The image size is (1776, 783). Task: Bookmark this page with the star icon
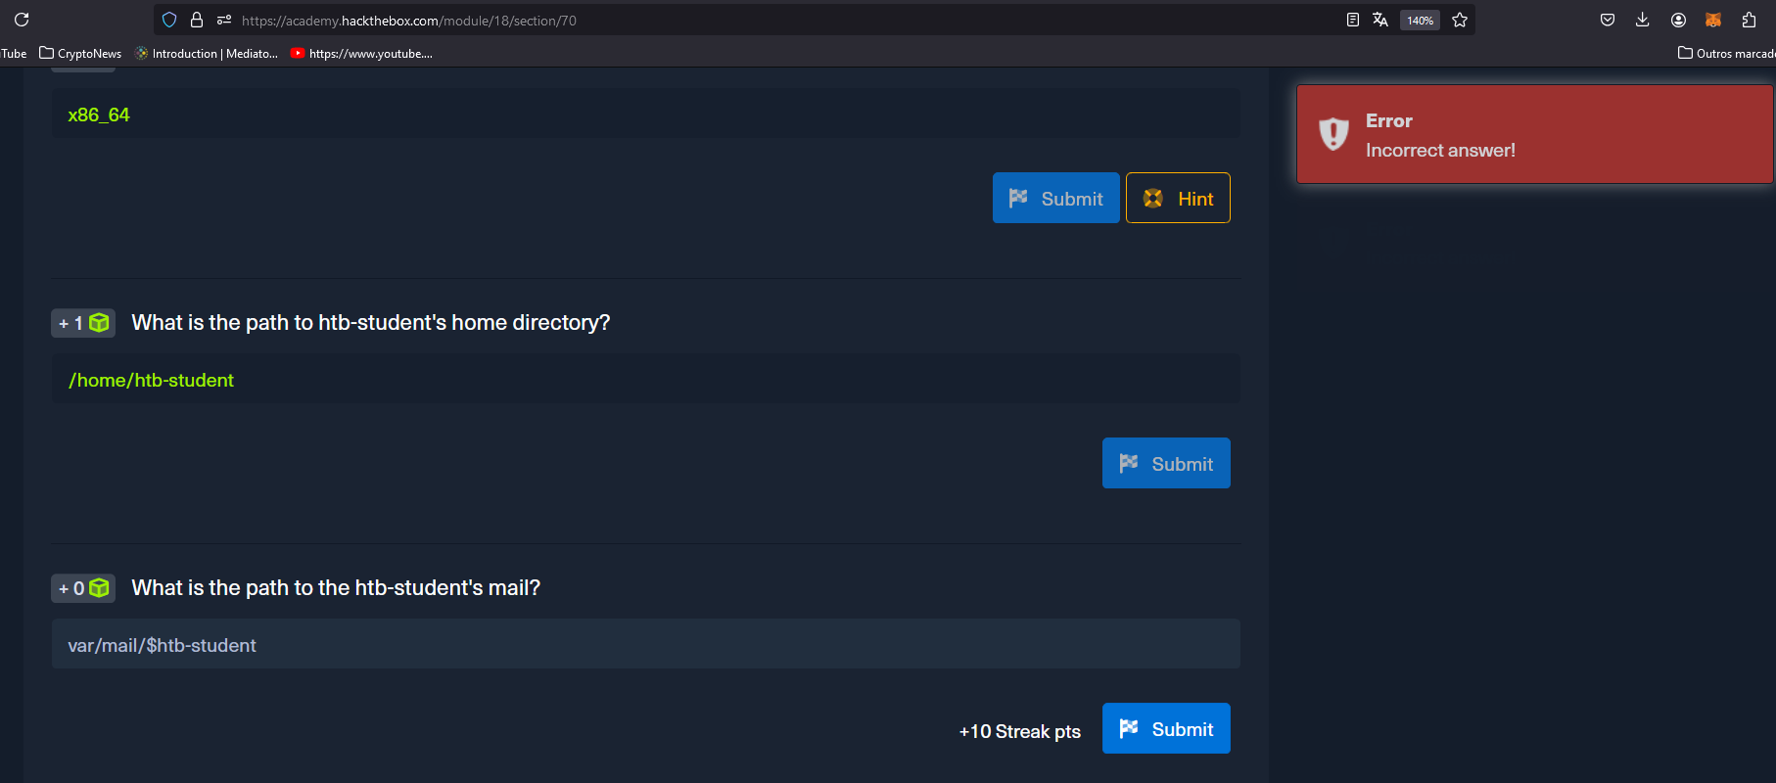tap(1460, 20)
